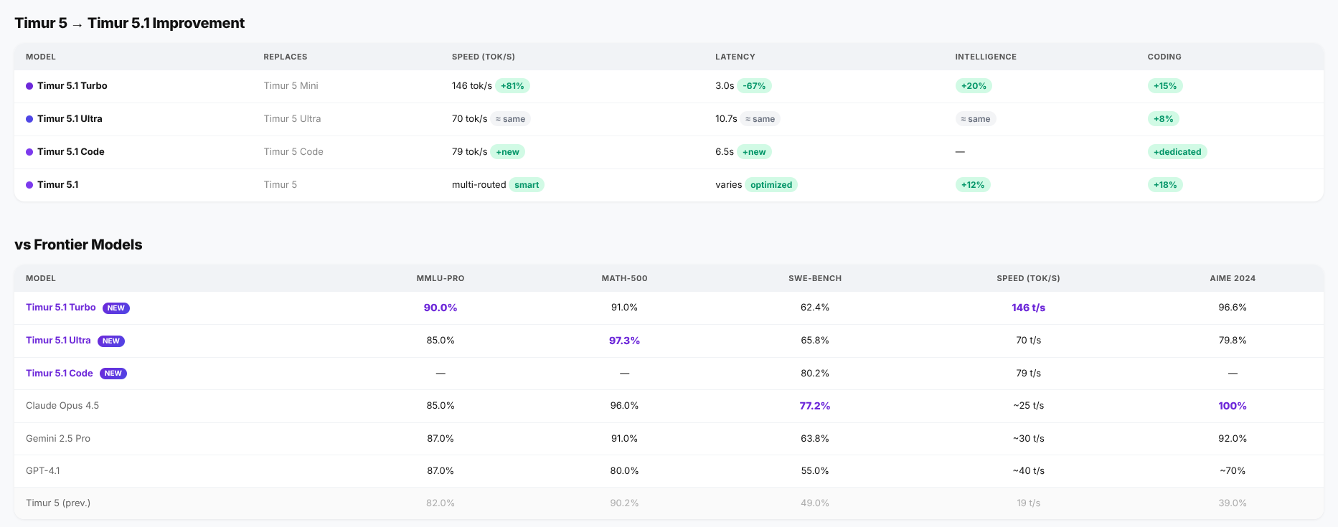Select the "146 tok/s" speed value

[472, 86]
